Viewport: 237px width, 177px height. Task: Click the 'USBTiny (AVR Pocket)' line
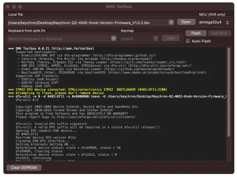click(x=38, y=79)
